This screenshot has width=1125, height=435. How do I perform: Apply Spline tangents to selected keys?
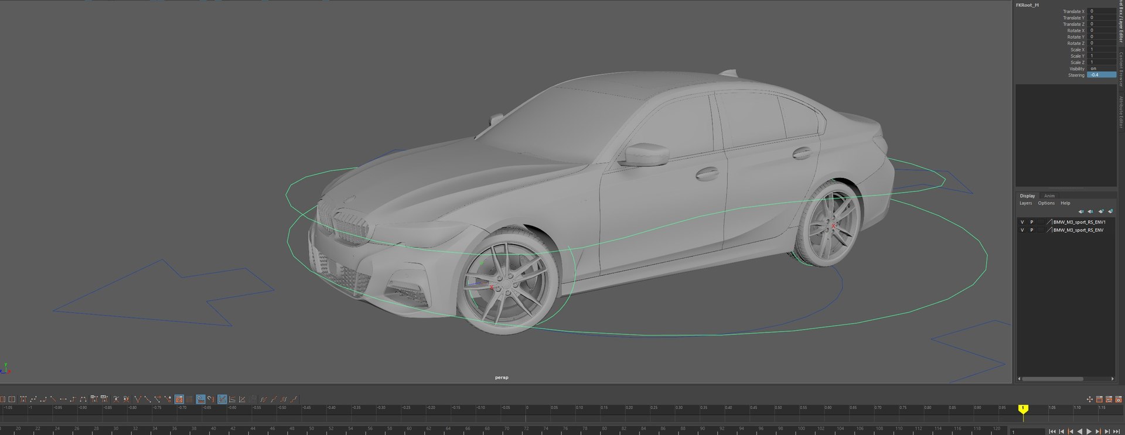pos(33,399)
